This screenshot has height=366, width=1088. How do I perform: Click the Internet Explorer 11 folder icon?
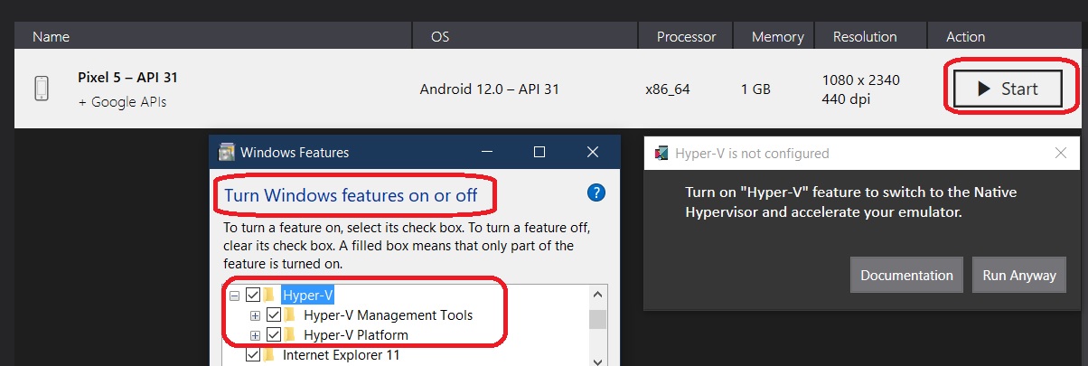[269, 355]
